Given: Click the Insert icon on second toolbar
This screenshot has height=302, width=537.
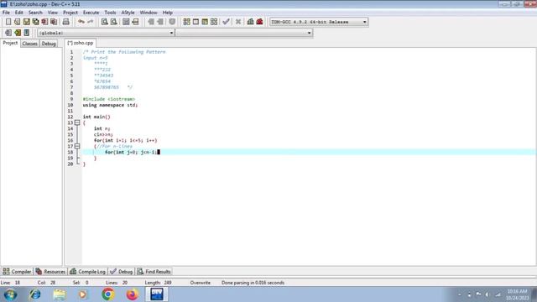Looking at the screenshot, I should (8, 33).
